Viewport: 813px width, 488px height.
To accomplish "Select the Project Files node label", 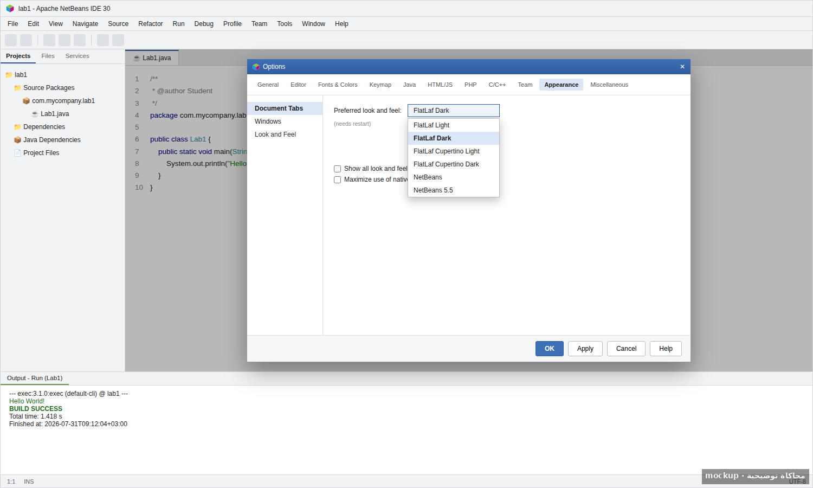I will (x=41, y=153).
